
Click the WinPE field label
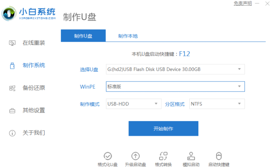coord(88,87)
